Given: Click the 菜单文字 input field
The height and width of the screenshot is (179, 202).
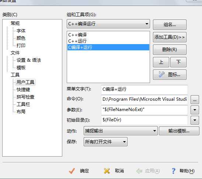Looking at the screenshot, I should (x=144, y=89).
